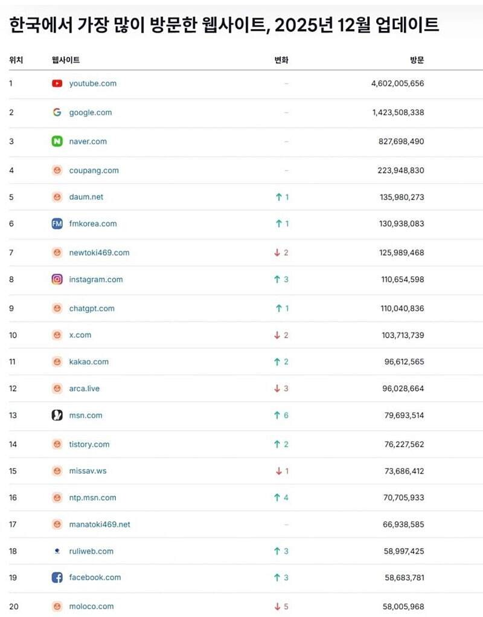Image resolution: width=483 pixels, height=617 pixels.
Task: Open the daum.net link
Action: pyautogui.click(x=86, y=197)
